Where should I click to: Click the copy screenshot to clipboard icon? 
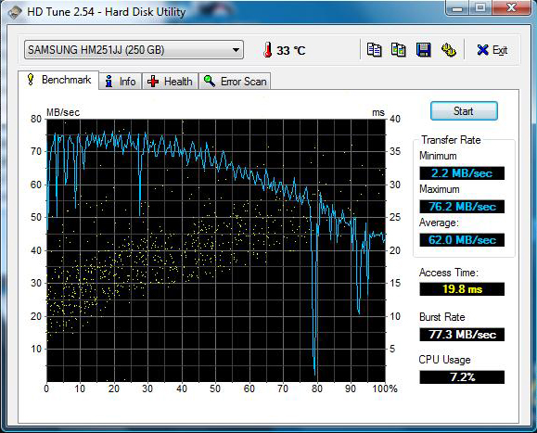[399, 50]
